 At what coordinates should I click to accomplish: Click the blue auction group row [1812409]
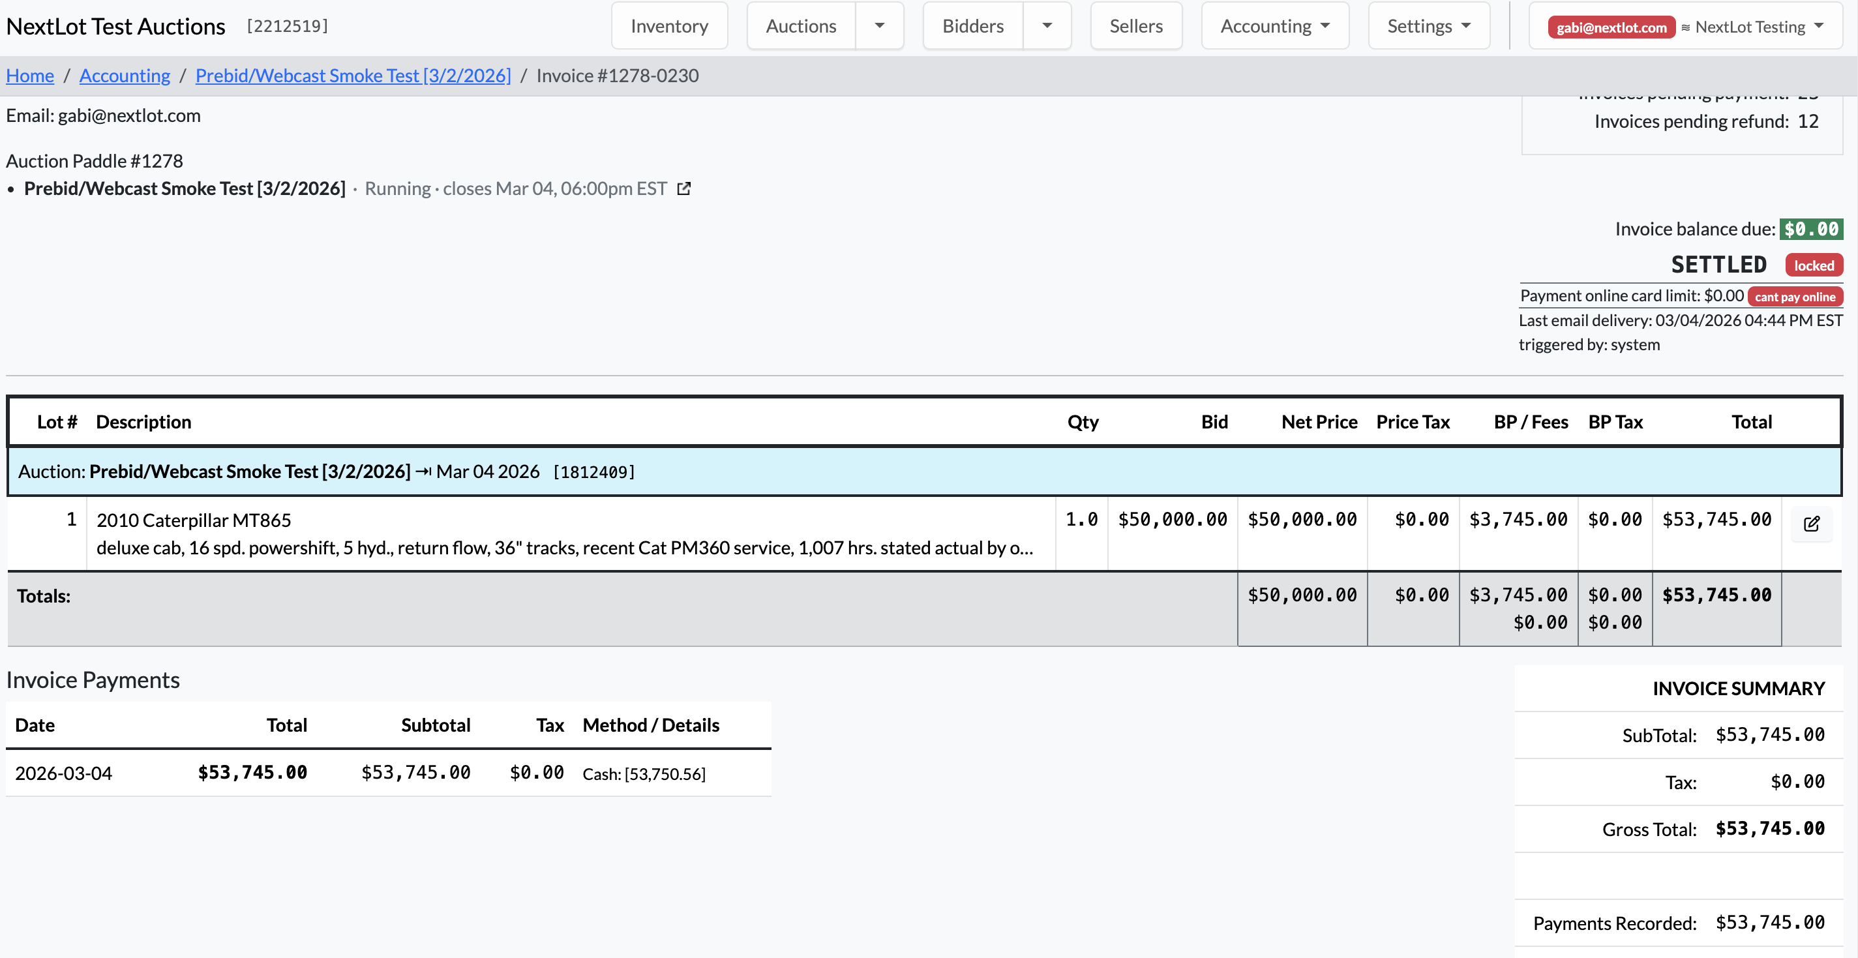924,472
